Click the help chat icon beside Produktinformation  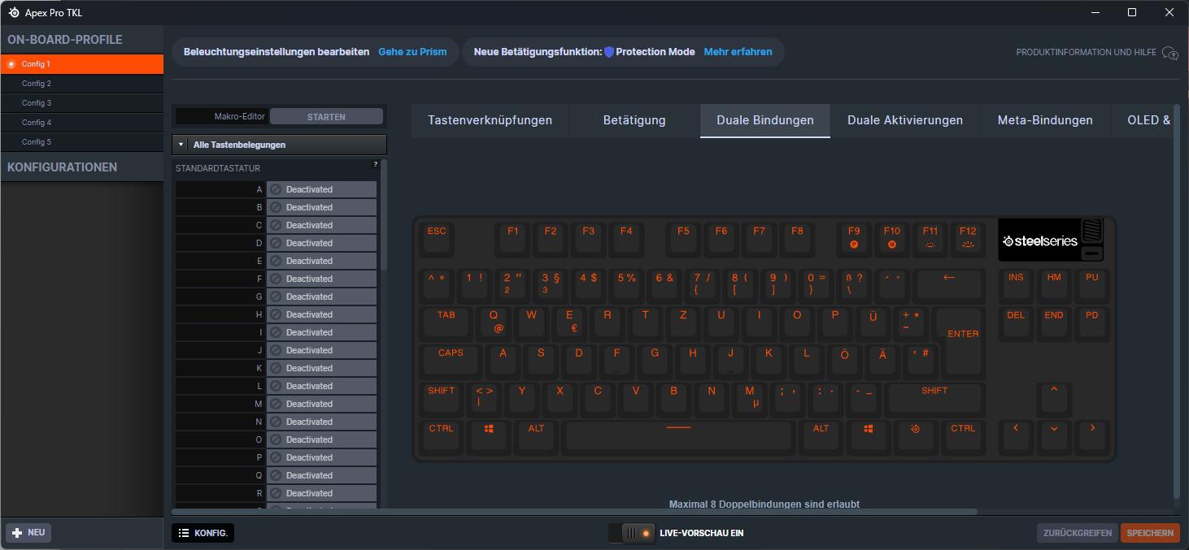pos(1170,53)
